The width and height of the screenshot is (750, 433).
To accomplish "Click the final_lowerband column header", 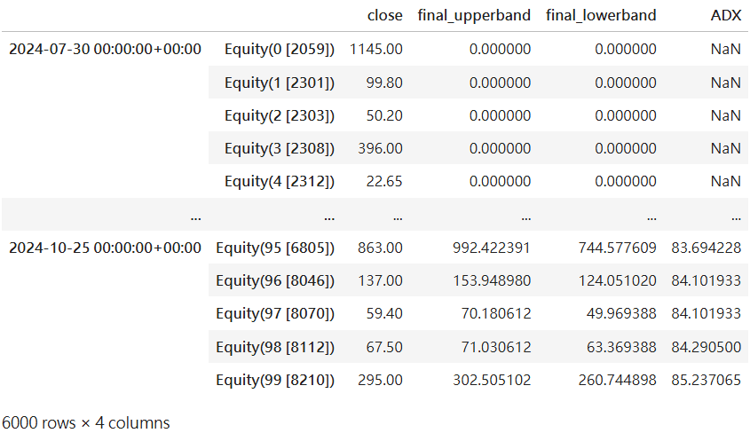I will point(601,15).
